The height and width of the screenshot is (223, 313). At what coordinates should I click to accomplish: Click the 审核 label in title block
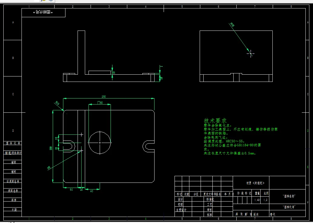[x=209, y=210]
